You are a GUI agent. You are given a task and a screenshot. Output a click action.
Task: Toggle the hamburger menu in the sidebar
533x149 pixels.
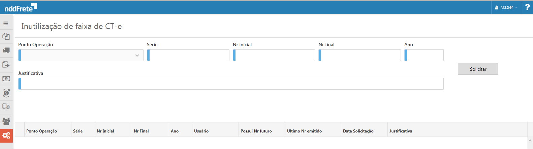6,24
